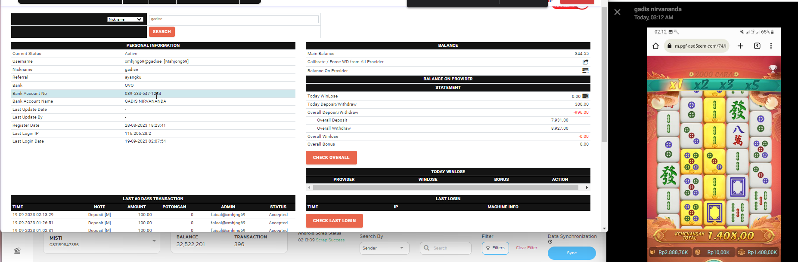Open the Balance On Provider list icon
The width and height of the screenshot is (798, 262).
point(585,71)
